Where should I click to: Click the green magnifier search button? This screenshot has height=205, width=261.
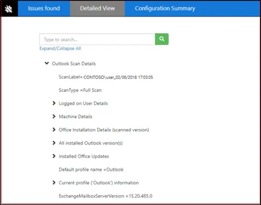point(162,39)
